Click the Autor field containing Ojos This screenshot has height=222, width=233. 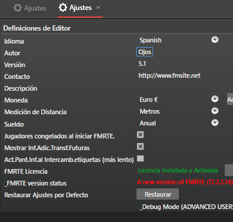(x=145, y=52)
